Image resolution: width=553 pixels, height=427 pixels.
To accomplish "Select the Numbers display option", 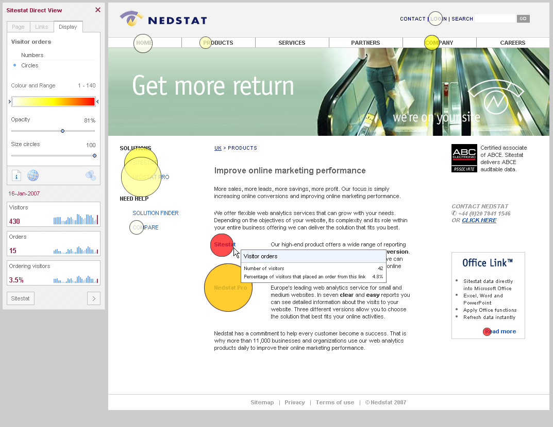I will pyautogui.click(x=32, y=55).
